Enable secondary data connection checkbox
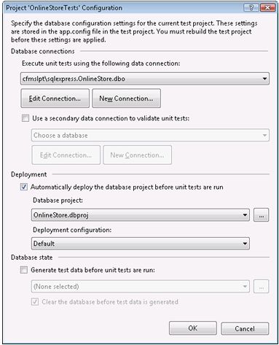This screenshot has height=345, width=279. pyautogui.click(x=25, y=118)
